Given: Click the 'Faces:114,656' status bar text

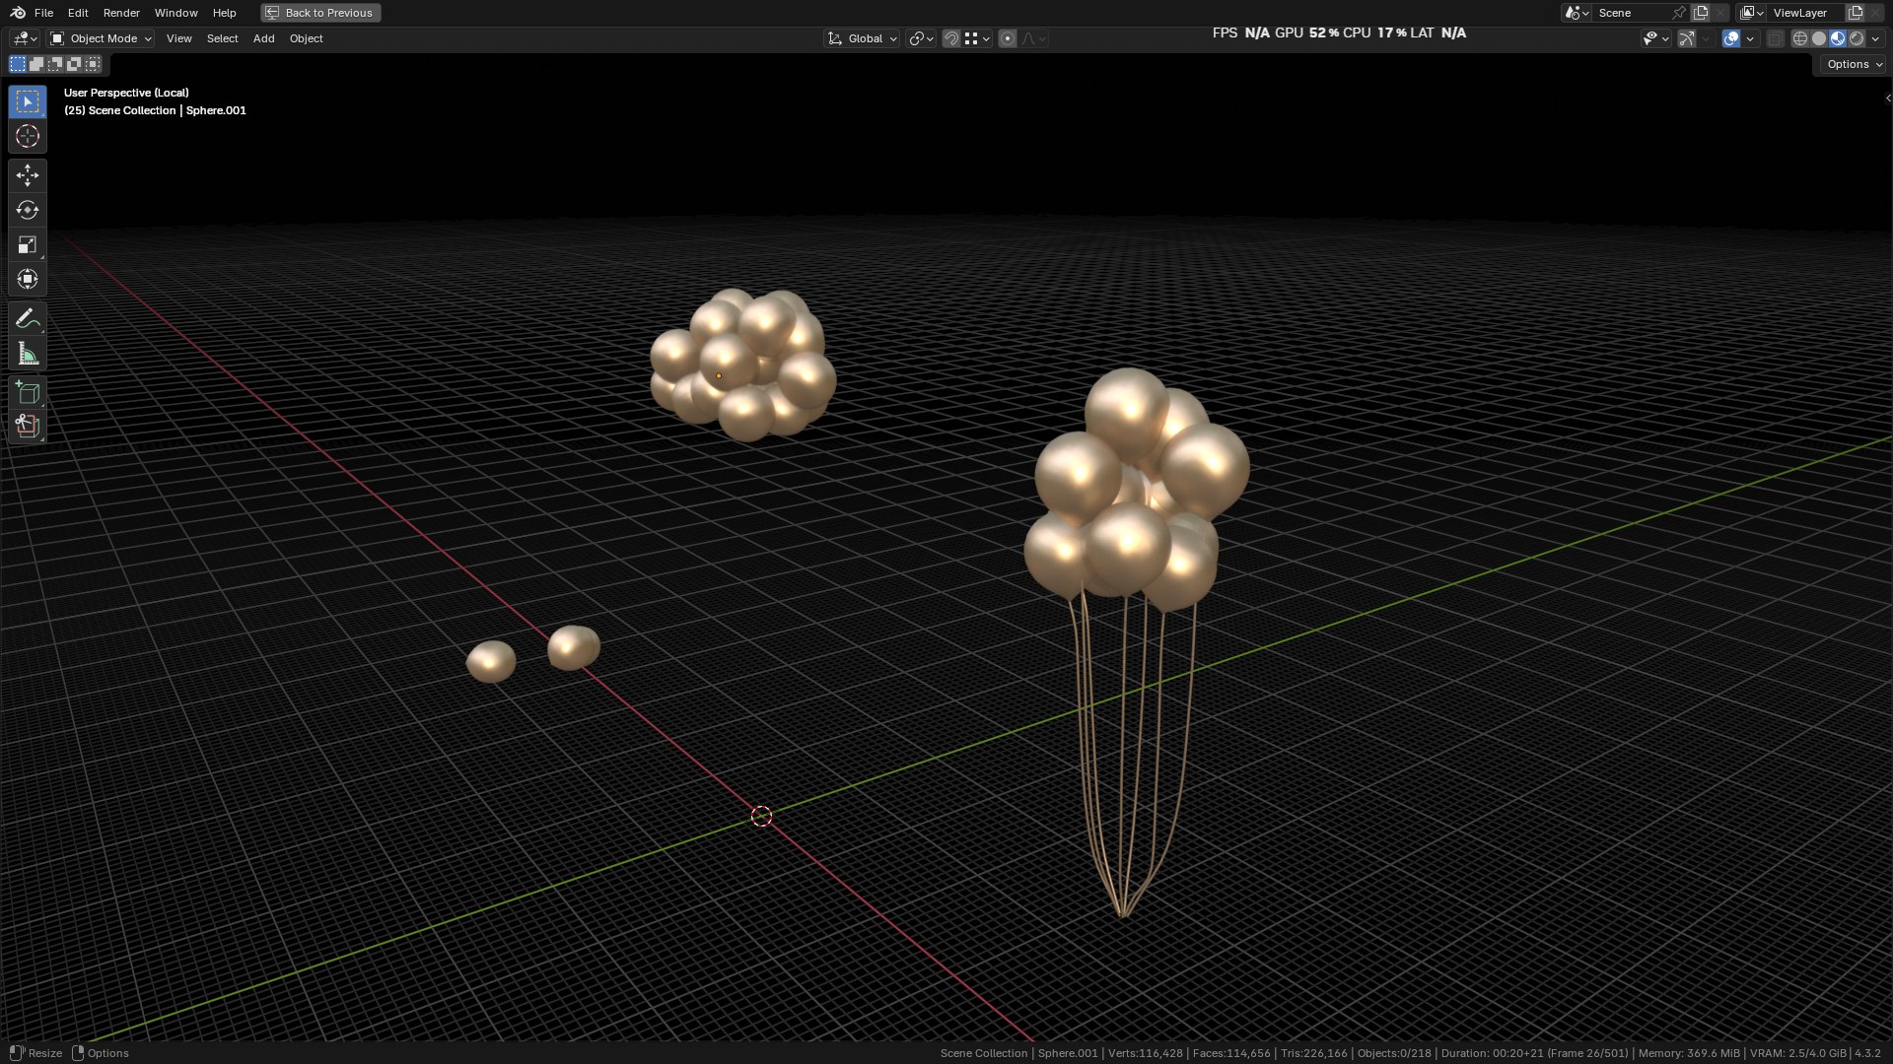Looking at the screenshot, I should tap(1231, 1053).
